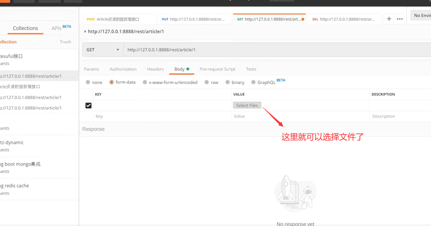
Task: Select the highlighted article/1 request in sidebar
Action: point(39,76)
